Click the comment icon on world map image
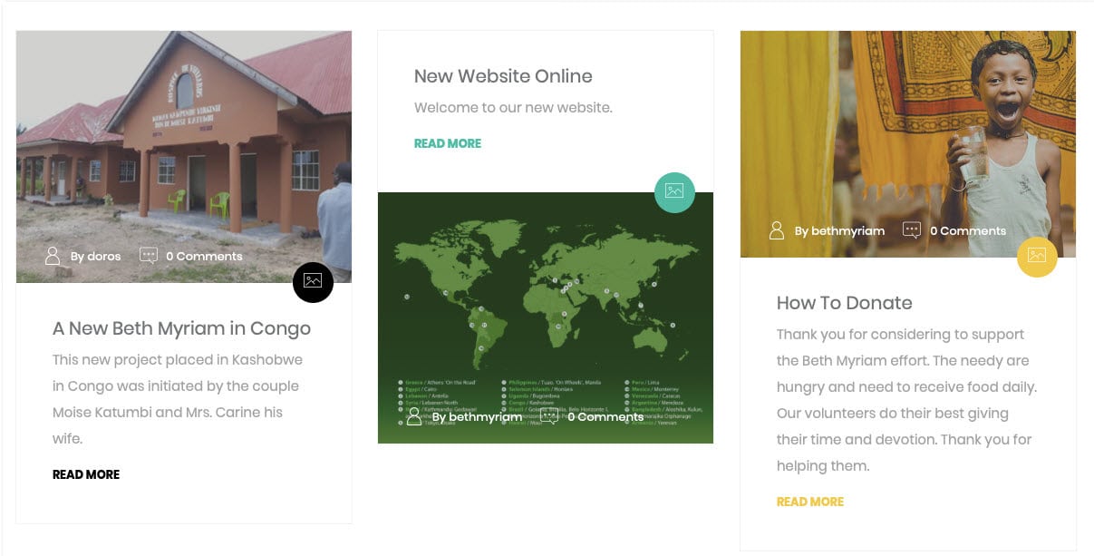The height and width of the screenshot is (556, 1094). (x=550, y=416)
